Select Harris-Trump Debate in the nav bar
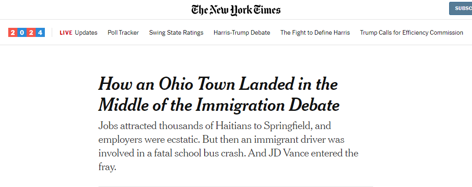 (x=242, y=32)
